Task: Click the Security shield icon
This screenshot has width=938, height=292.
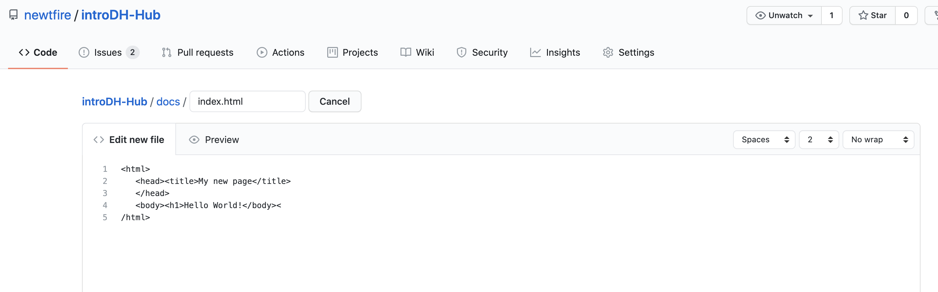Action: pyautogui.click(x=462, y=52)
